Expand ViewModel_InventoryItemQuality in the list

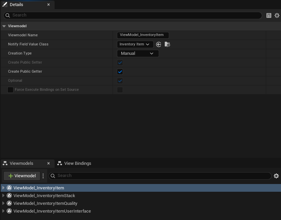click(3, 203)
